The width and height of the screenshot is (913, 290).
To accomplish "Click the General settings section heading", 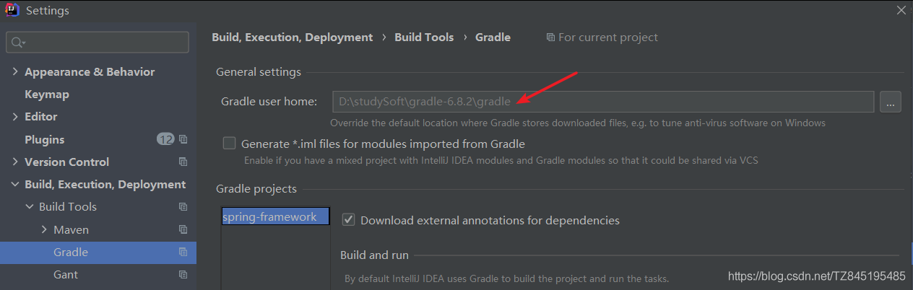I will 259,71.
